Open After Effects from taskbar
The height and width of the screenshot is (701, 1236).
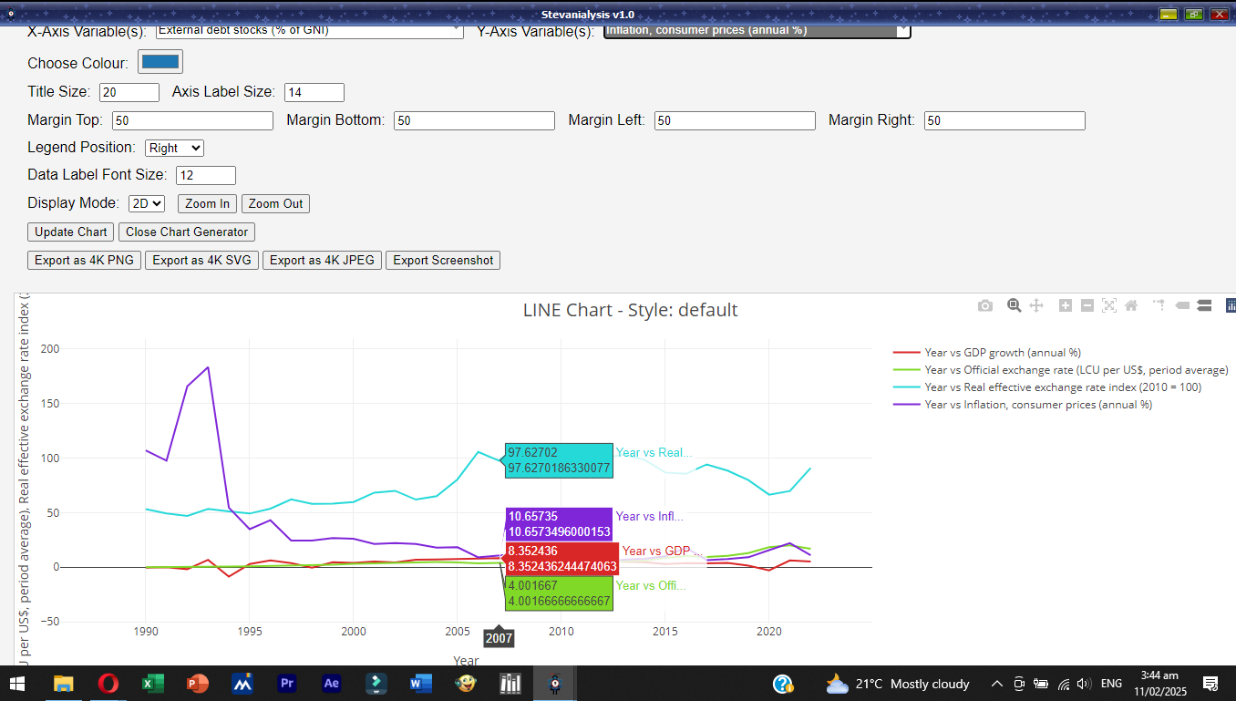332,683
